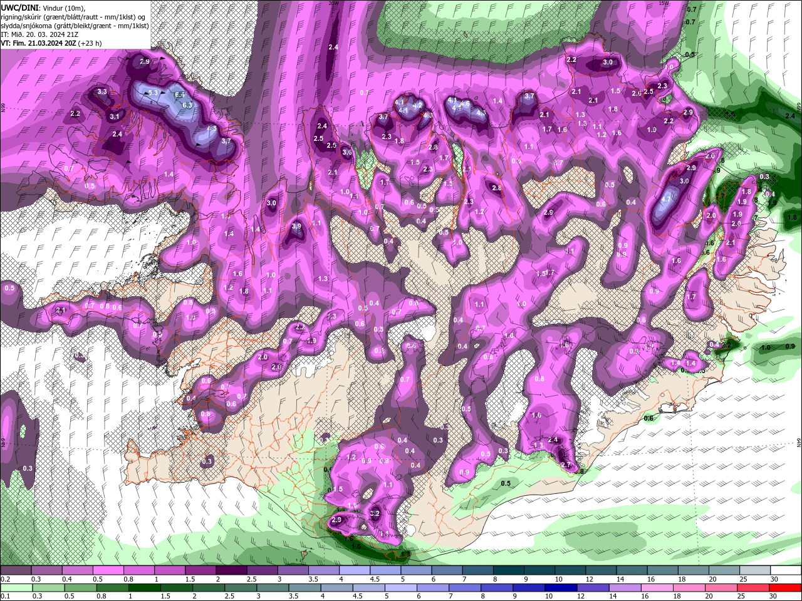Pick the lower legend swatch between 0.5 and 0.8

(x=80, y=587)
